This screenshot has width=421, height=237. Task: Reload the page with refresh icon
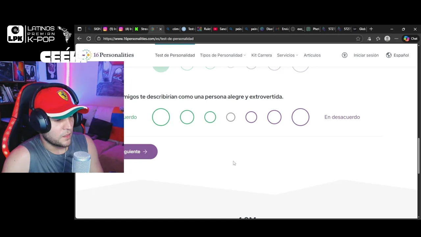(88, 39)
